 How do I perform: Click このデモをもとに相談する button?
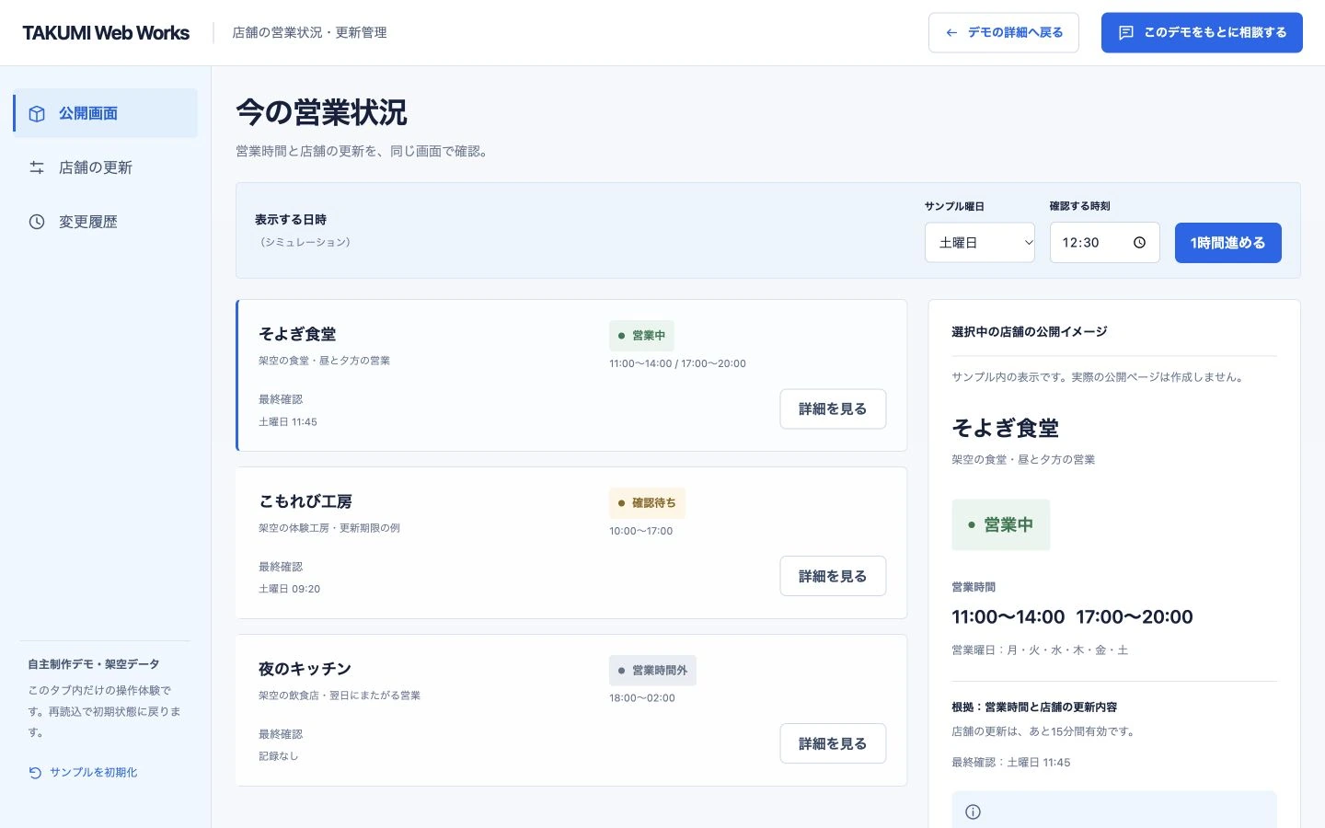(1202, 32)
